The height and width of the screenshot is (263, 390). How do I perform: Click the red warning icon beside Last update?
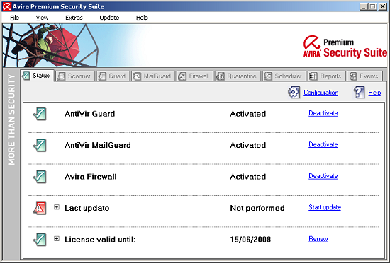tap(40, 208)
